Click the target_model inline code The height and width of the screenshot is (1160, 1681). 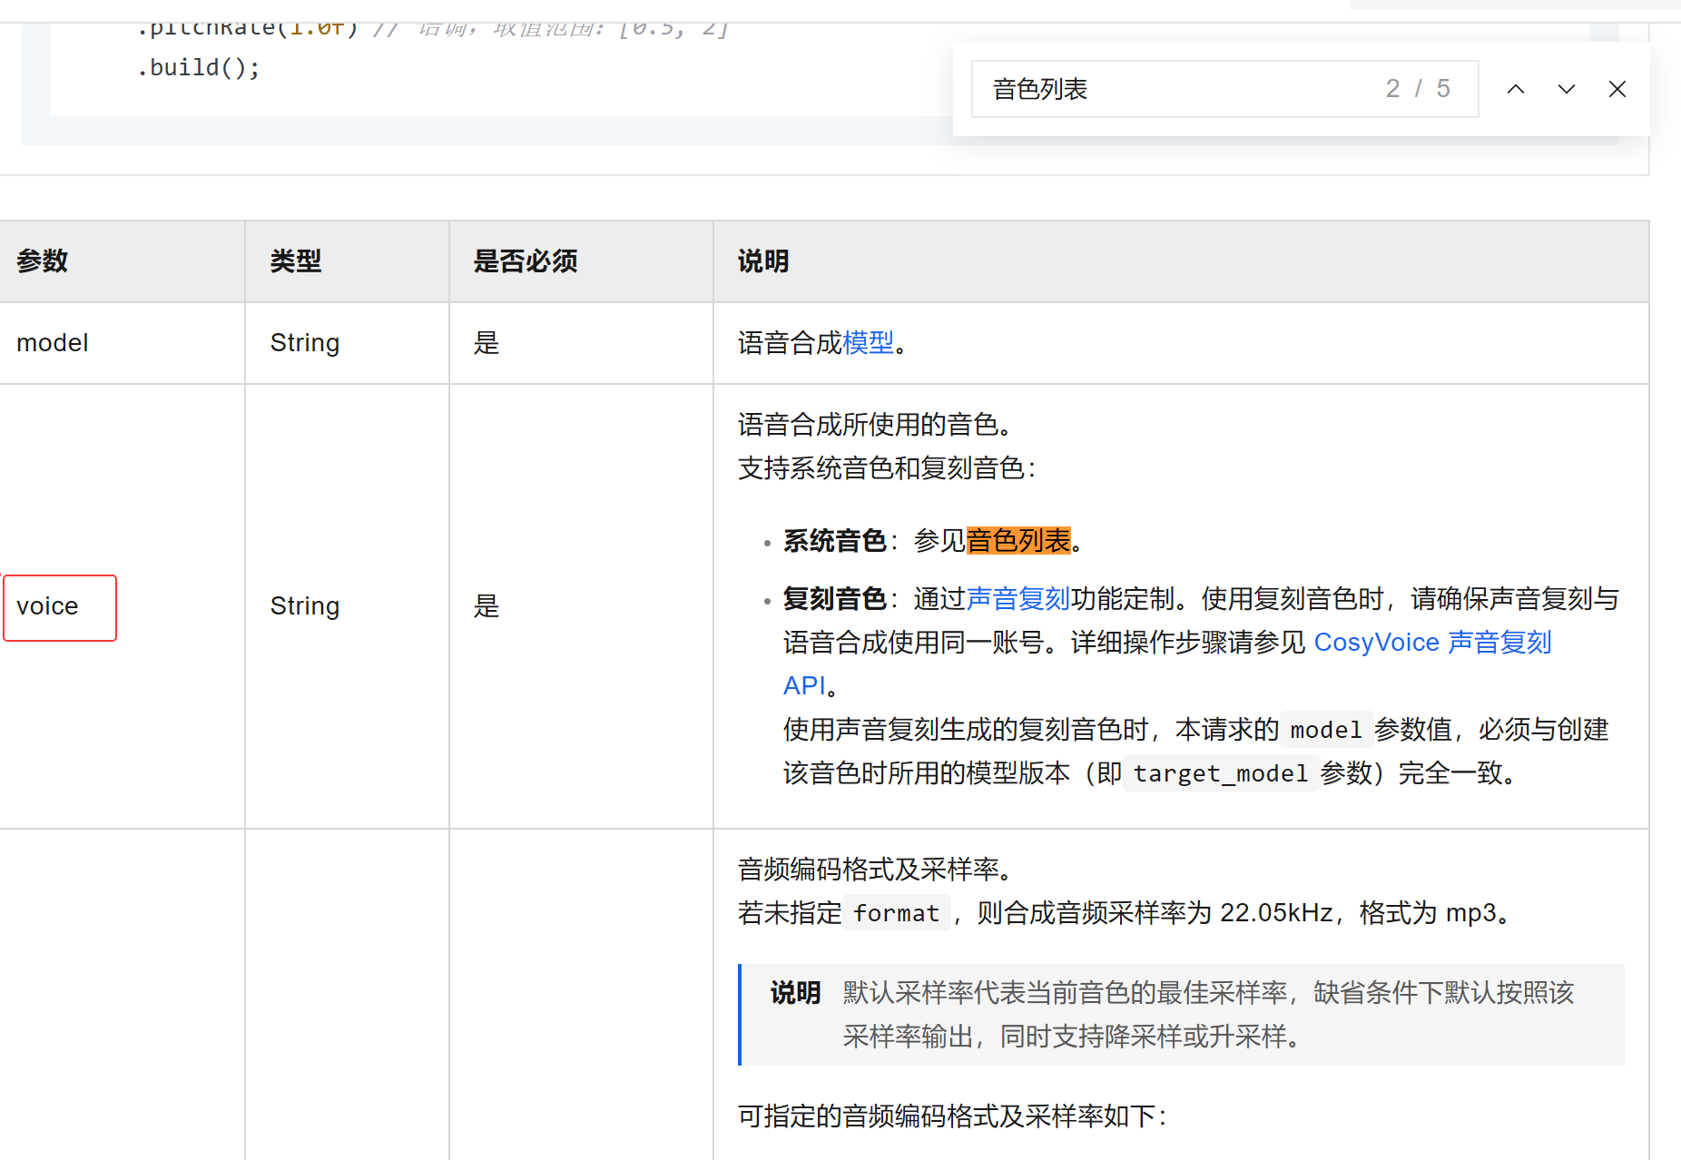[x=1221, y=773]
